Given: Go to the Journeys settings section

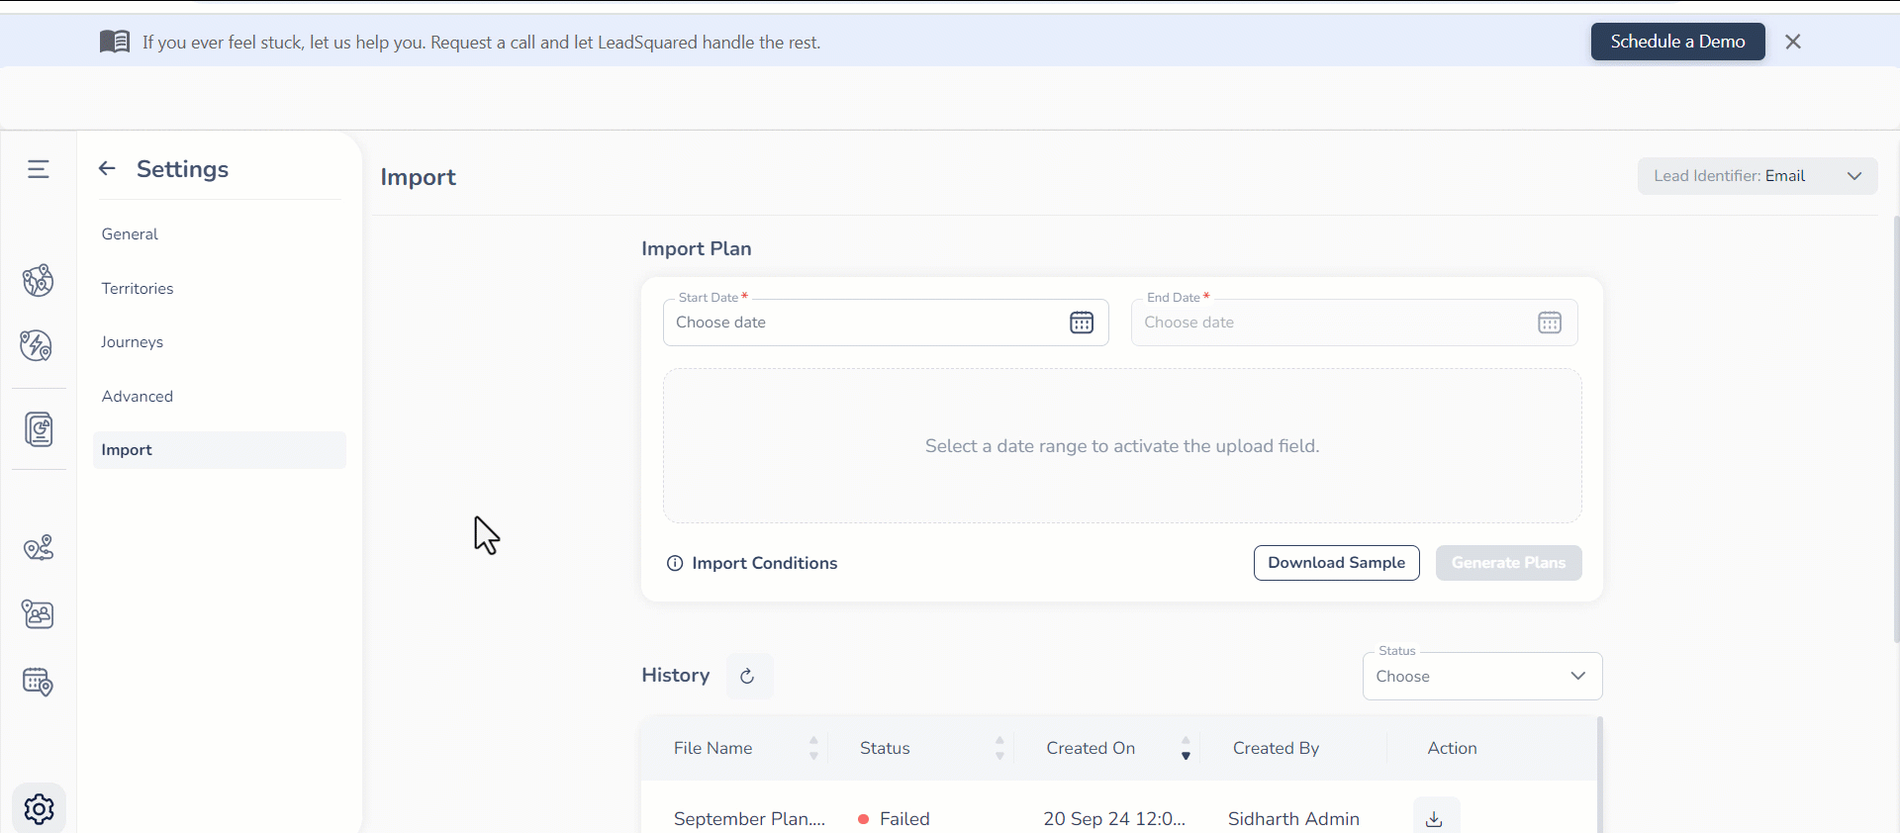Looking at the screenshot, I should point(133,342).
